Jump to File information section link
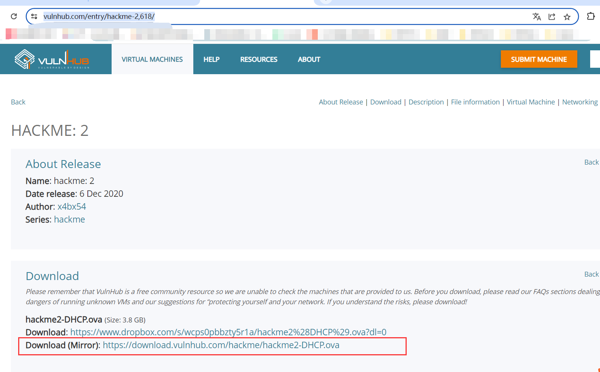The height and width of the screenshot is (372, 600). [x=475, y=102]
